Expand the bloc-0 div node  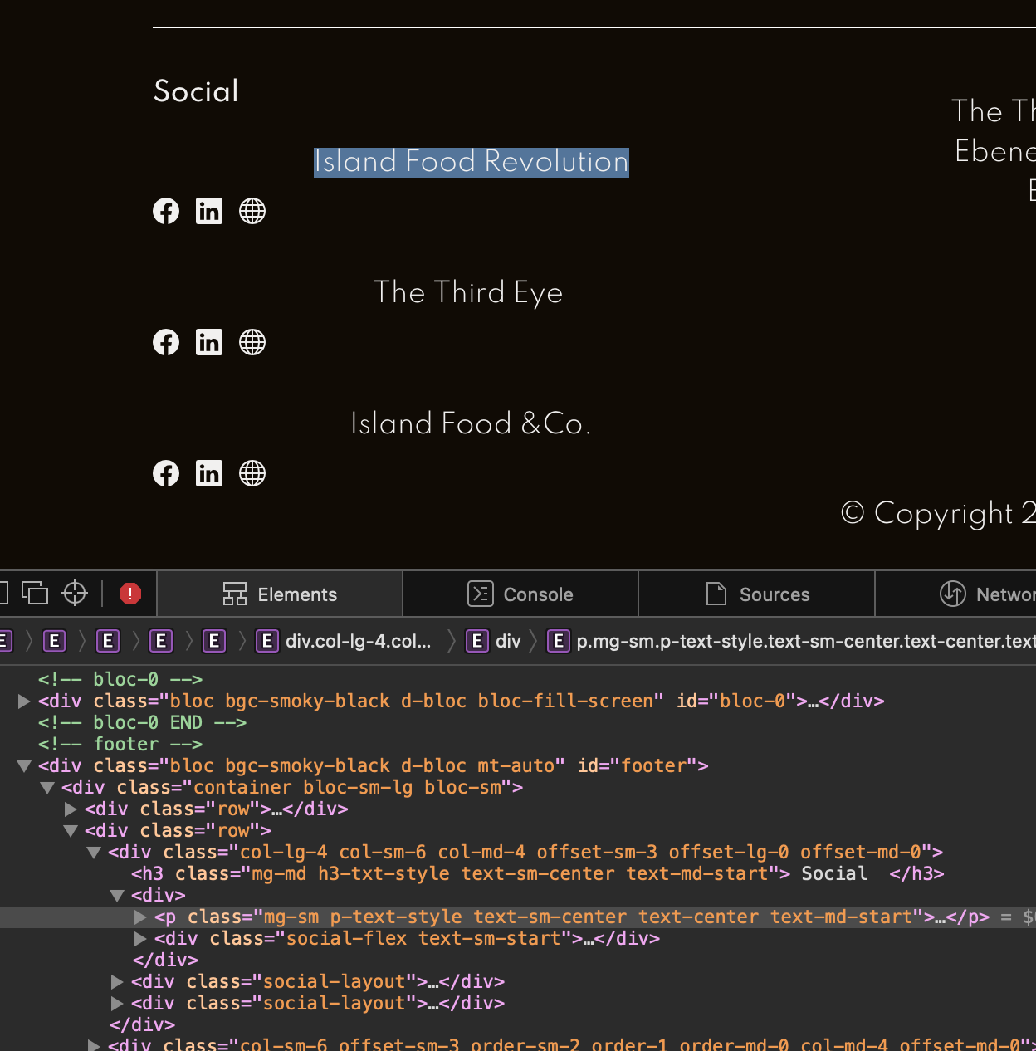pyautogui.click(x=23, y=701)
